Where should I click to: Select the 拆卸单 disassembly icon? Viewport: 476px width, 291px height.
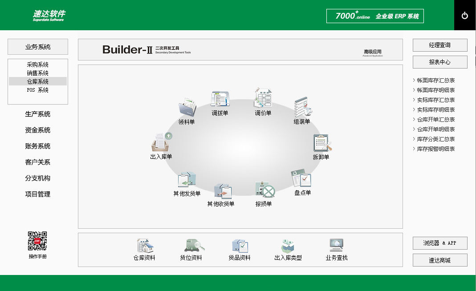[x=321, y=143]
